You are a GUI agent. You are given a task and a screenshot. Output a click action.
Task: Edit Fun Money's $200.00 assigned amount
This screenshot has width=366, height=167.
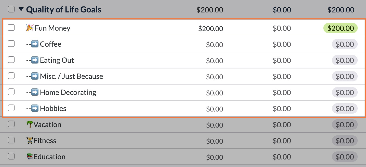click(x=211, y=28)
